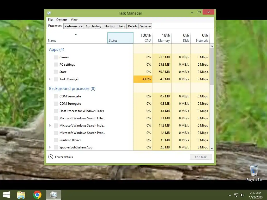Image resolution: width=267 pixels, height=200 pixels.
Task: Expand the Task Manager process entry
Action: click(50, 79)
